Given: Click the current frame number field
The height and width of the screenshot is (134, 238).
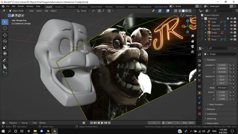Looking at the screenshot, I should pos(154,123).
